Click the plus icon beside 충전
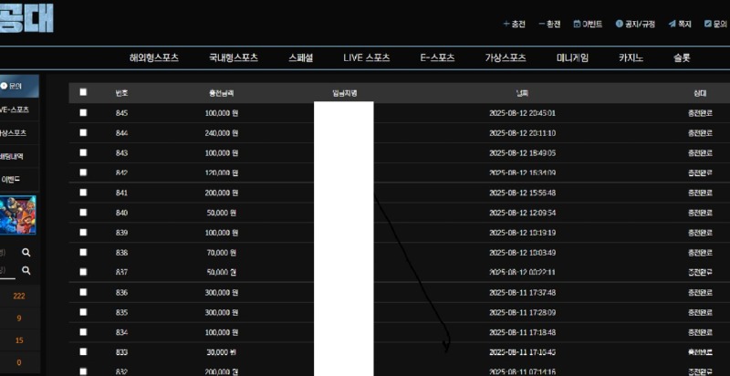The image size is (730, 376). pos(506,25)
